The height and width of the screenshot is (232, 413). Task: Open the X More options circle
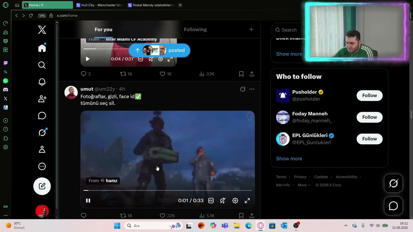(42, 167)
